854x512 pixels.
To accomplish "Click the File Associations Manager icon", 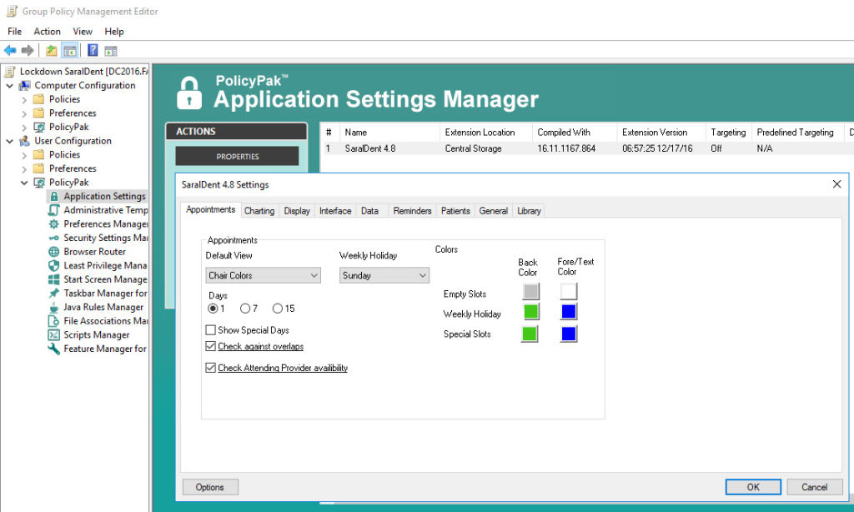I will (x=54, y=321).
